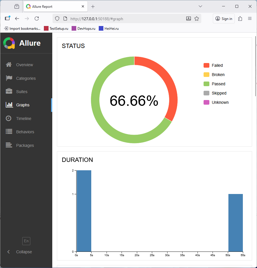Screen dimensions: 257x268
Task: Click the Behaviors list icon
Action: pos(9,132)
